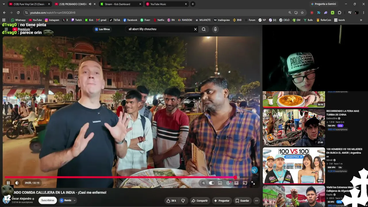Mute the PROBANDO COMIDA tab audio
The width and height of the screenshot is (368, 207).
(x=90, y=4)
